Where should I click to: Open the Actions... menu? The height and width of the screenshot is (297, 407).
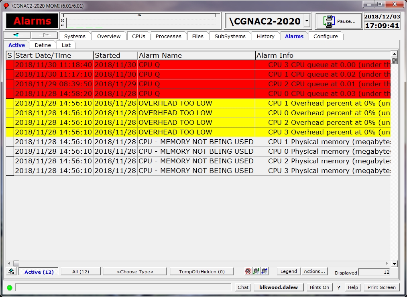click(x=314, y=271)
